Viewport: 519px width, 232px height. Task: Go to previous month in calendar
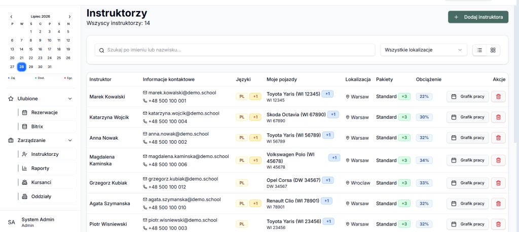tap(11, 17)
